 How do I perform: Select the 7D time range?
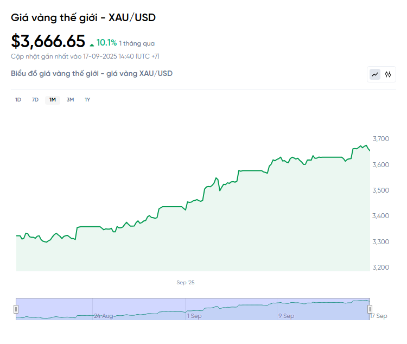35,100
